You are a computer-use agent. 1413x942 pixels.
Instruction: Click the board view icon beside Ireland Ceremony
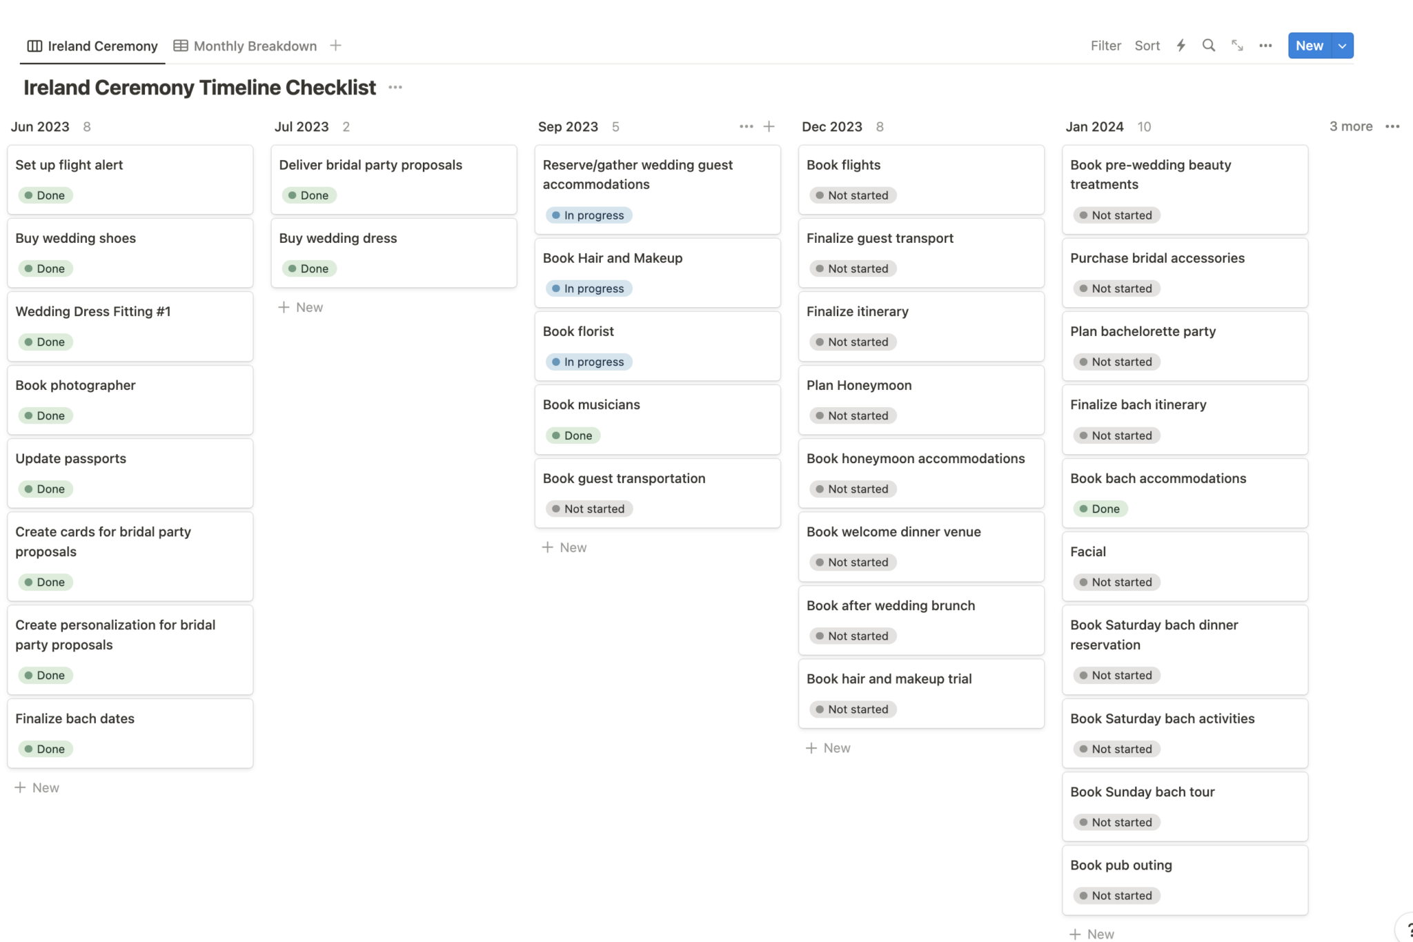pos(34,46)
